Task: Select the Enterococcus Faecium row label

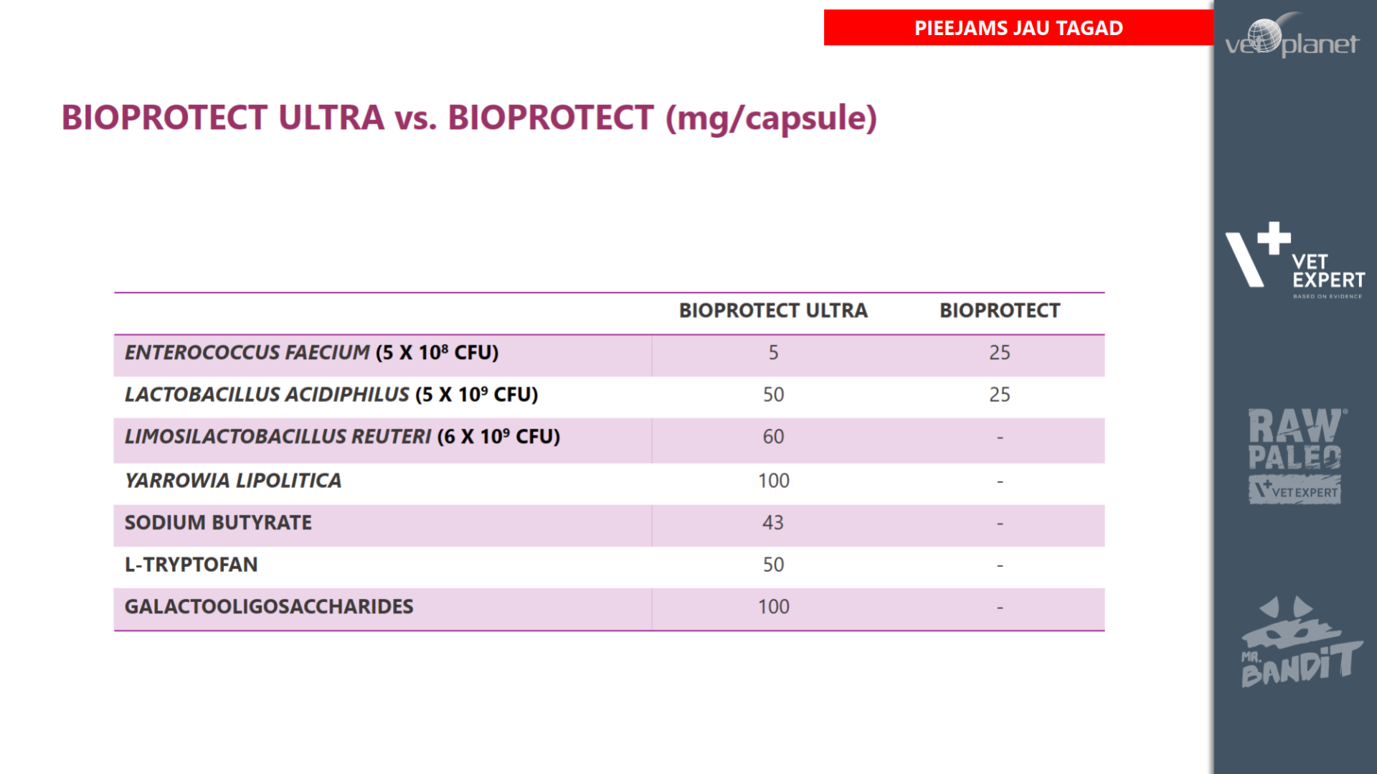Action: pos(311,353)
